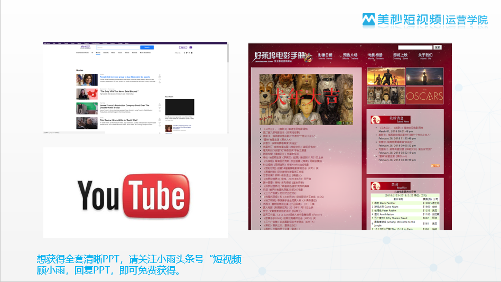The width and height of the screenshot is (501, 282).
Task: Open the More dropdown in Yahoo top bar
Action: click(x=127, y=43)
